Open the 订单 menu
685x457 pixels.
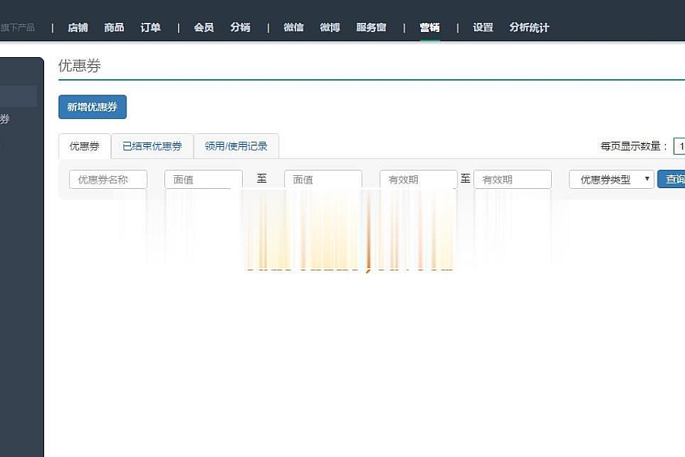point(150,27)
